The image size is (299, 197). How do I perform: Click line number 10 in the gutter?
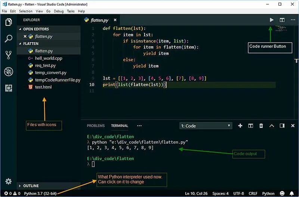tap(92, 84)
